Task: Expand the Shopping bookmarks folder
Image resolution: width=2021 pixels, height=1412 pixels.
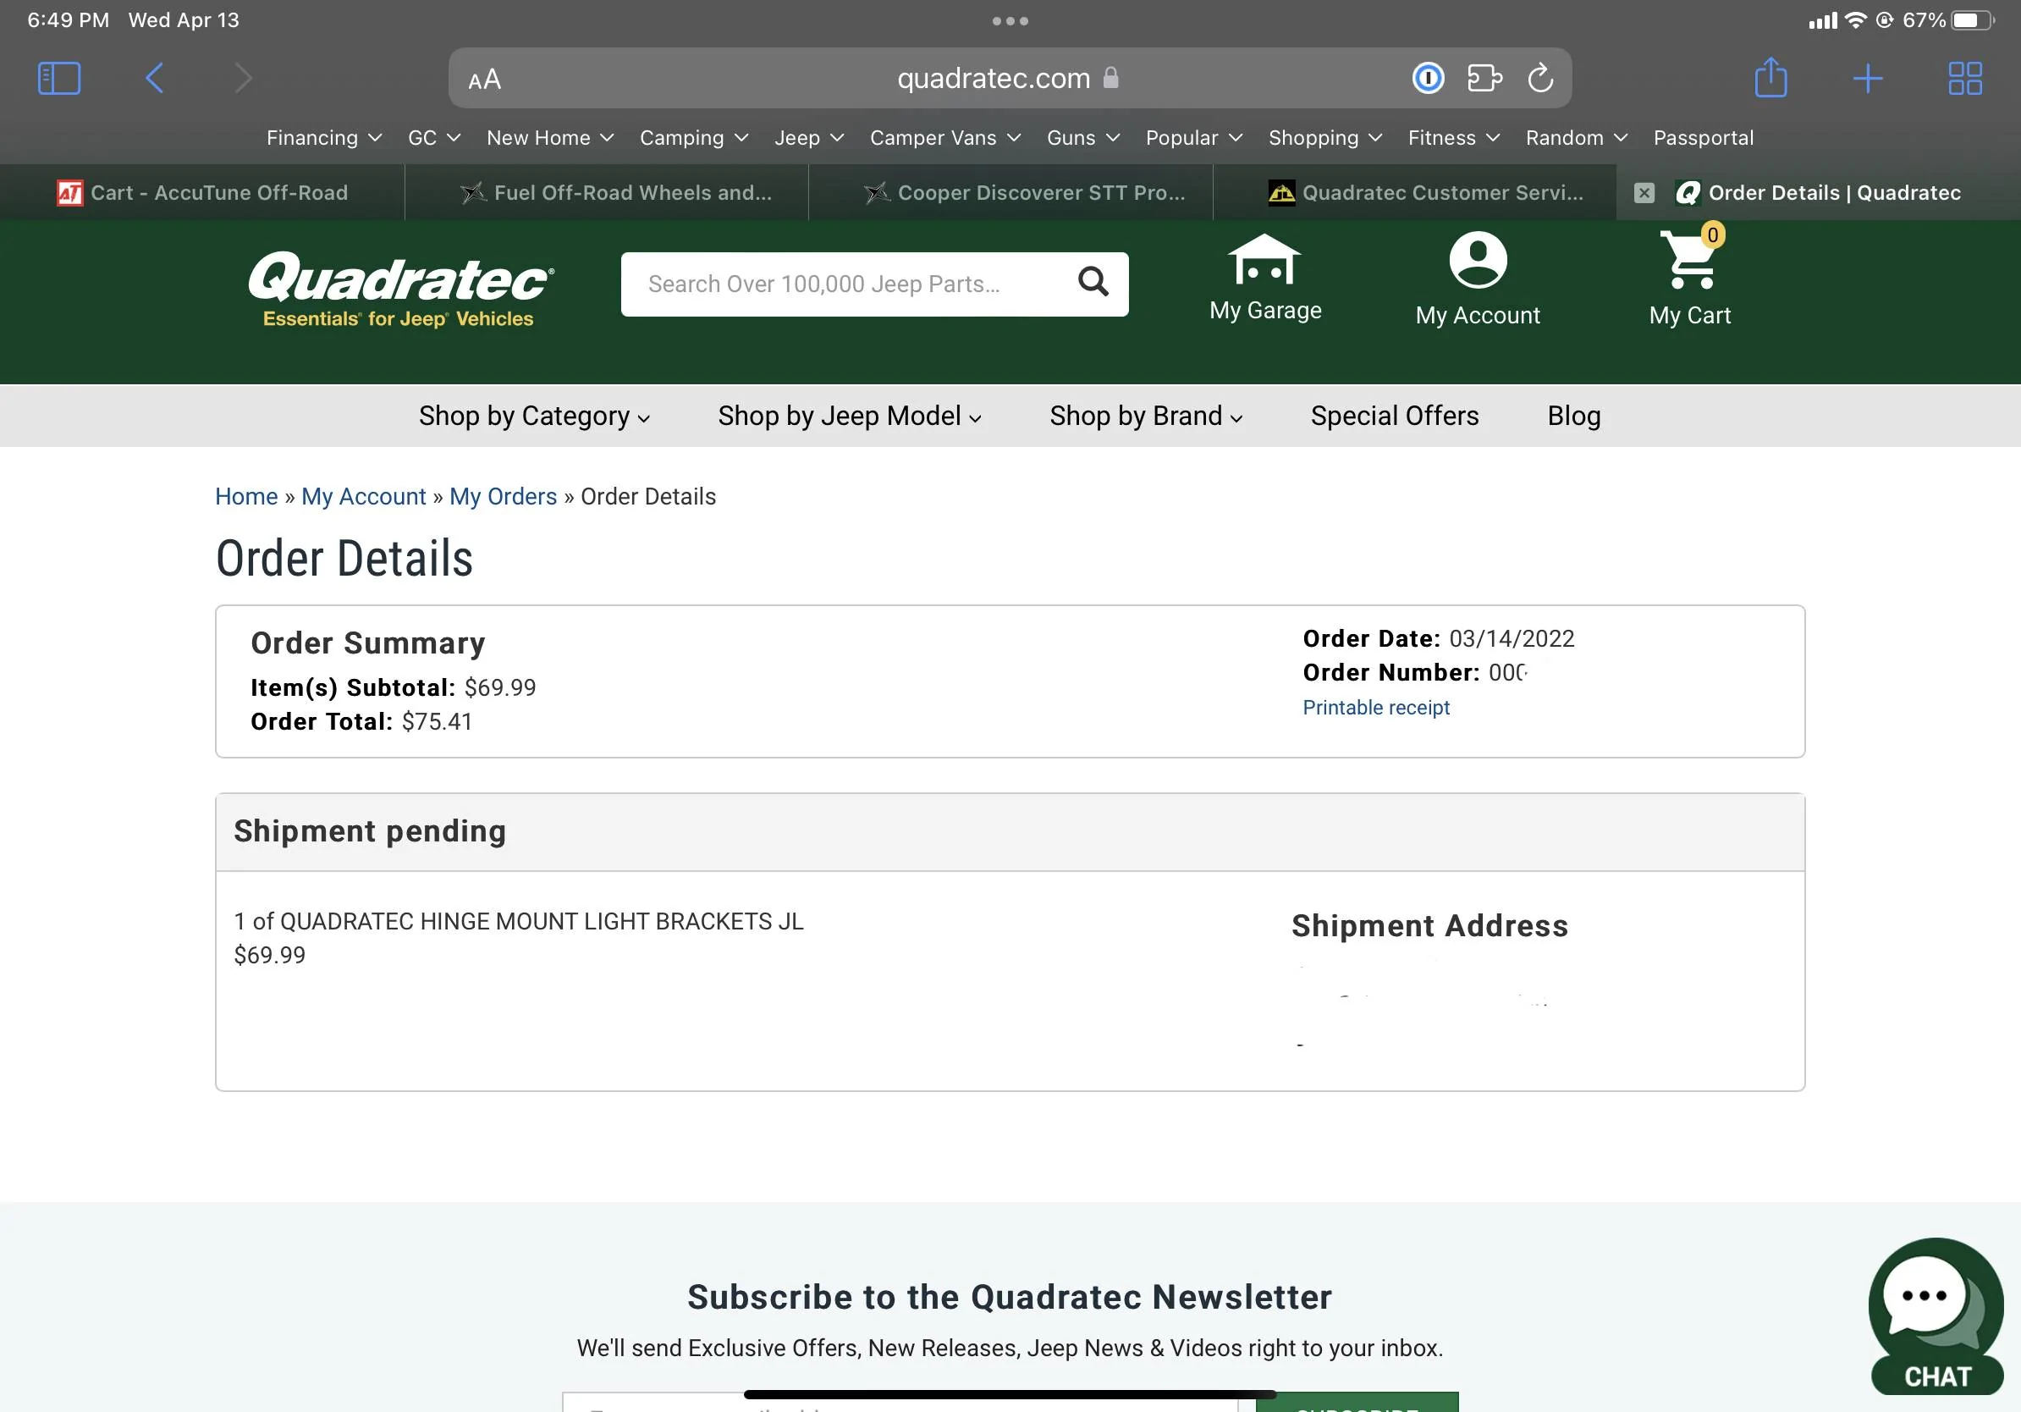Action: point(1324,138)
